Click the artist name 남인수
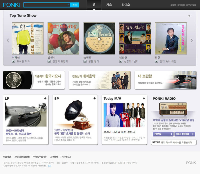 51,57
